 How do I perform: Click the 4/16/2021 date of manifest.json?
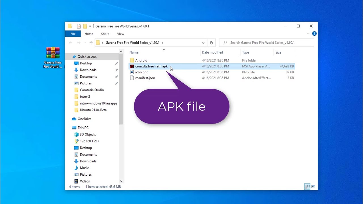click(216, 78)
